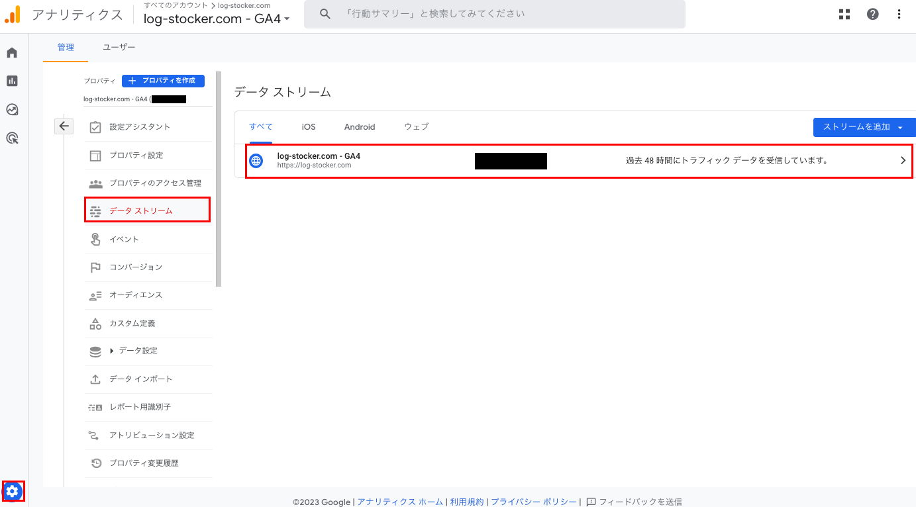Switch to the ユーザー tab
Screen dimensions: 916x507
coord(119,48)
